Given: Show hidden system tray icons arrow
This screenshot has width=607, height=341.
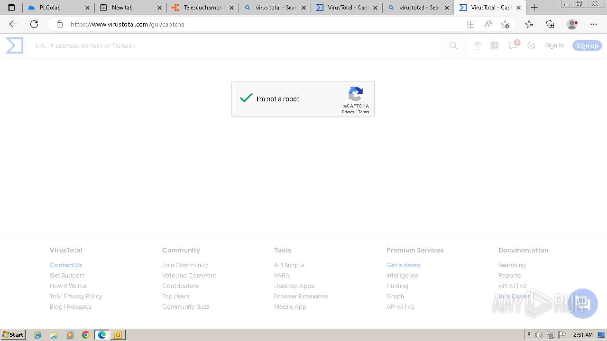Looking at the screenshot, I should coord(529,335).
